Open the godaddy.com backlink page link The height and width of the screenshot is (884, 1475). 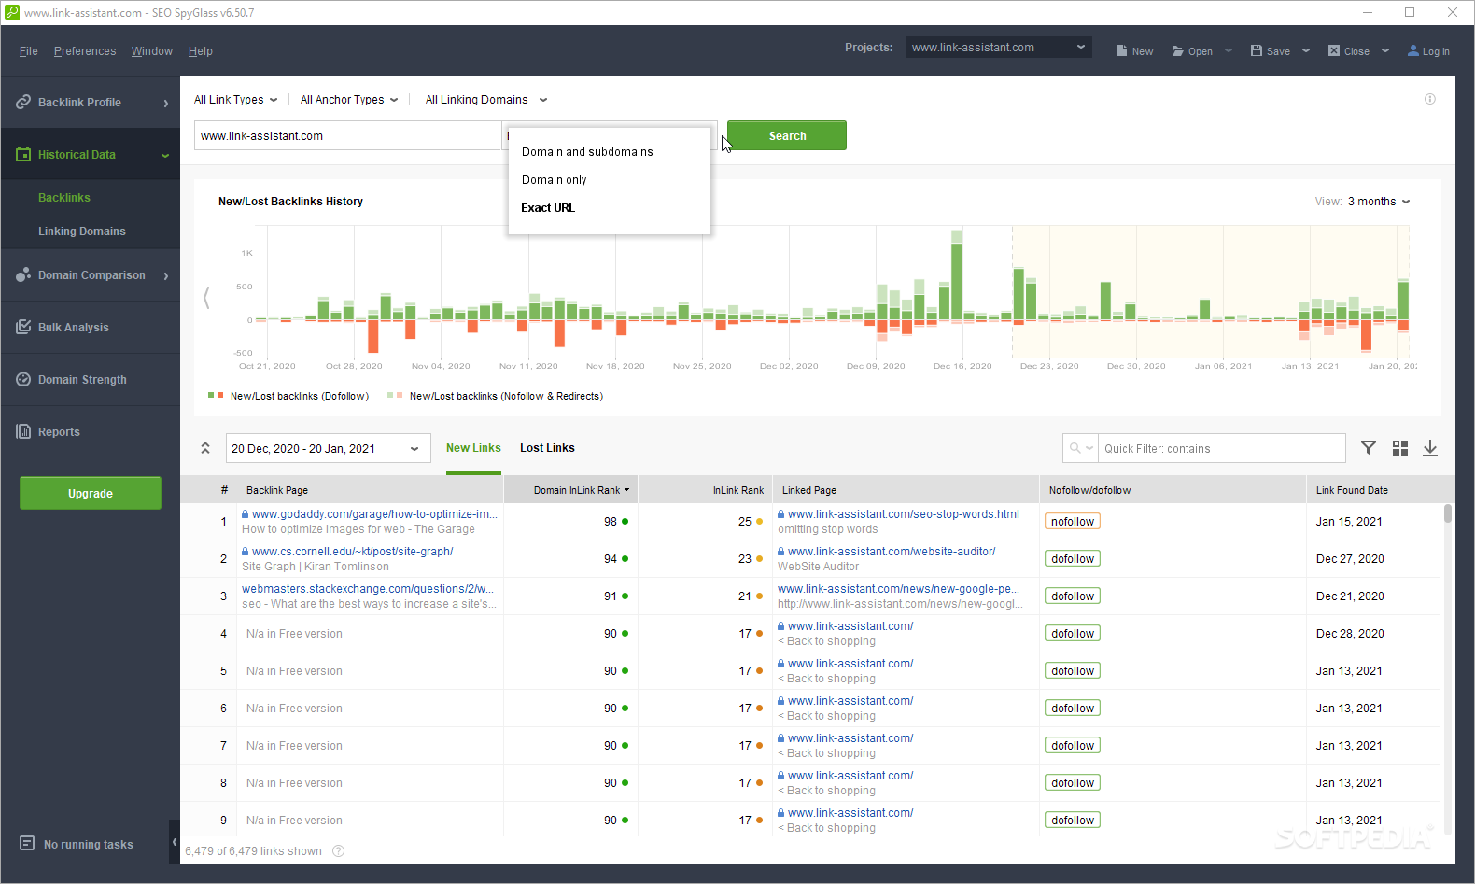click(374, 514)
